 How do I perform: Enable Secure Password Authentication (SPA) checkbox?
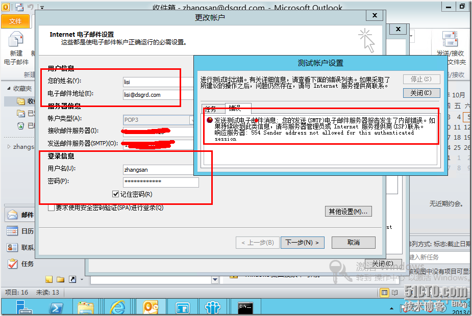coord(51,208)
